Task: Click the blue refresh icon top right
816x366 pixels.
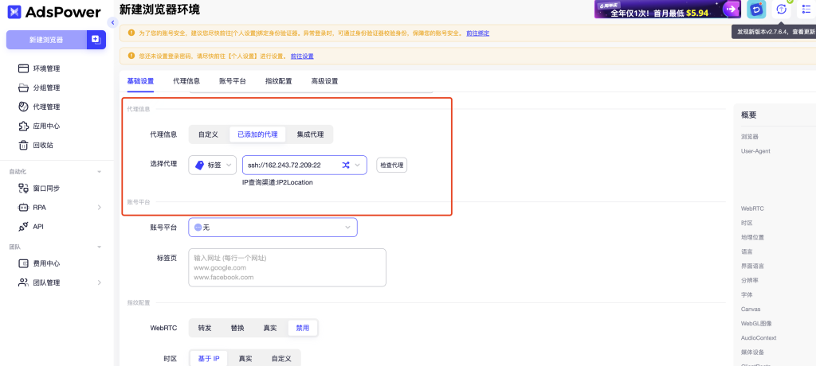Action: pos(756,10)
